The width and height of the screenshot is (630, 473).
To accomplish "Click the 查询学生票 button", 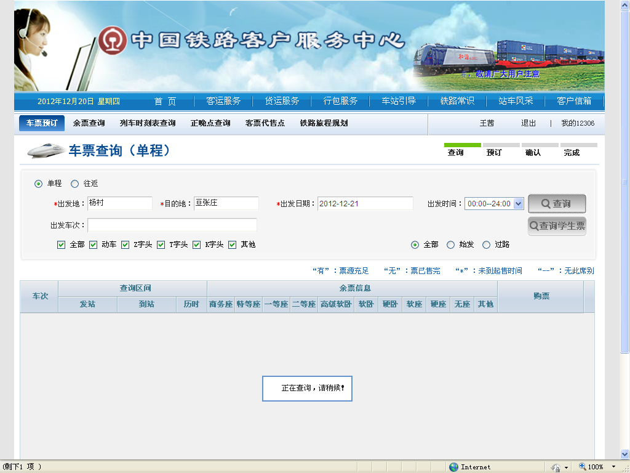I will tap(557, 226).
